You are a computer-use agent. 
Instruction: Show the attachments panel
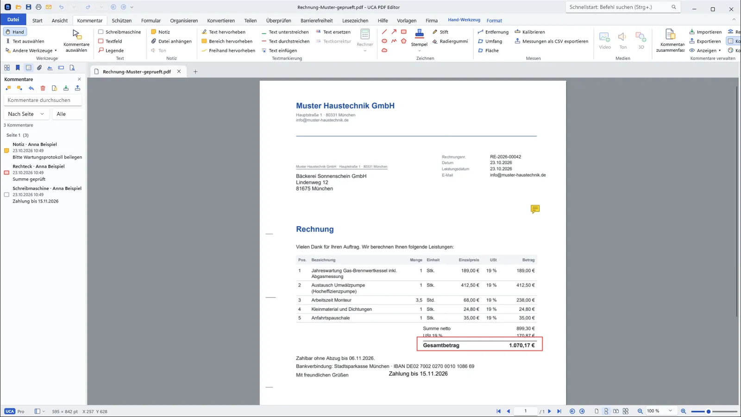(x=39, y=68)
